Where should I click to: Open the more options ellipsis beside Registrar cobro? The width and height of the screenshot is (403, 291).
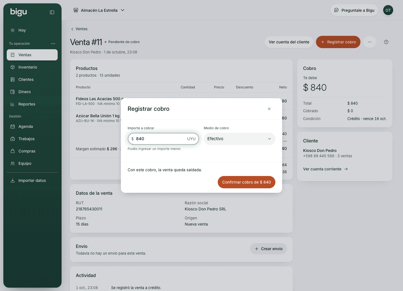(370, 42)
